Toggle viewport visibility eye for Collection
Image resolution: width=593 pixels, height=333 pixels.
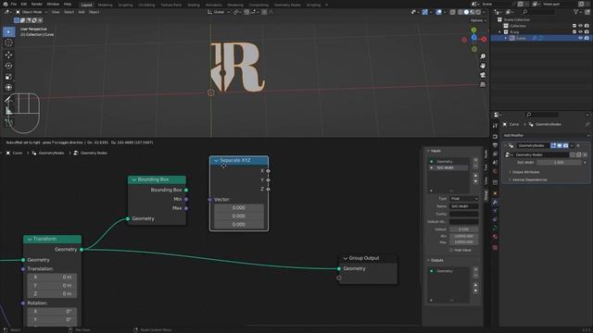(x=580, y=26)
